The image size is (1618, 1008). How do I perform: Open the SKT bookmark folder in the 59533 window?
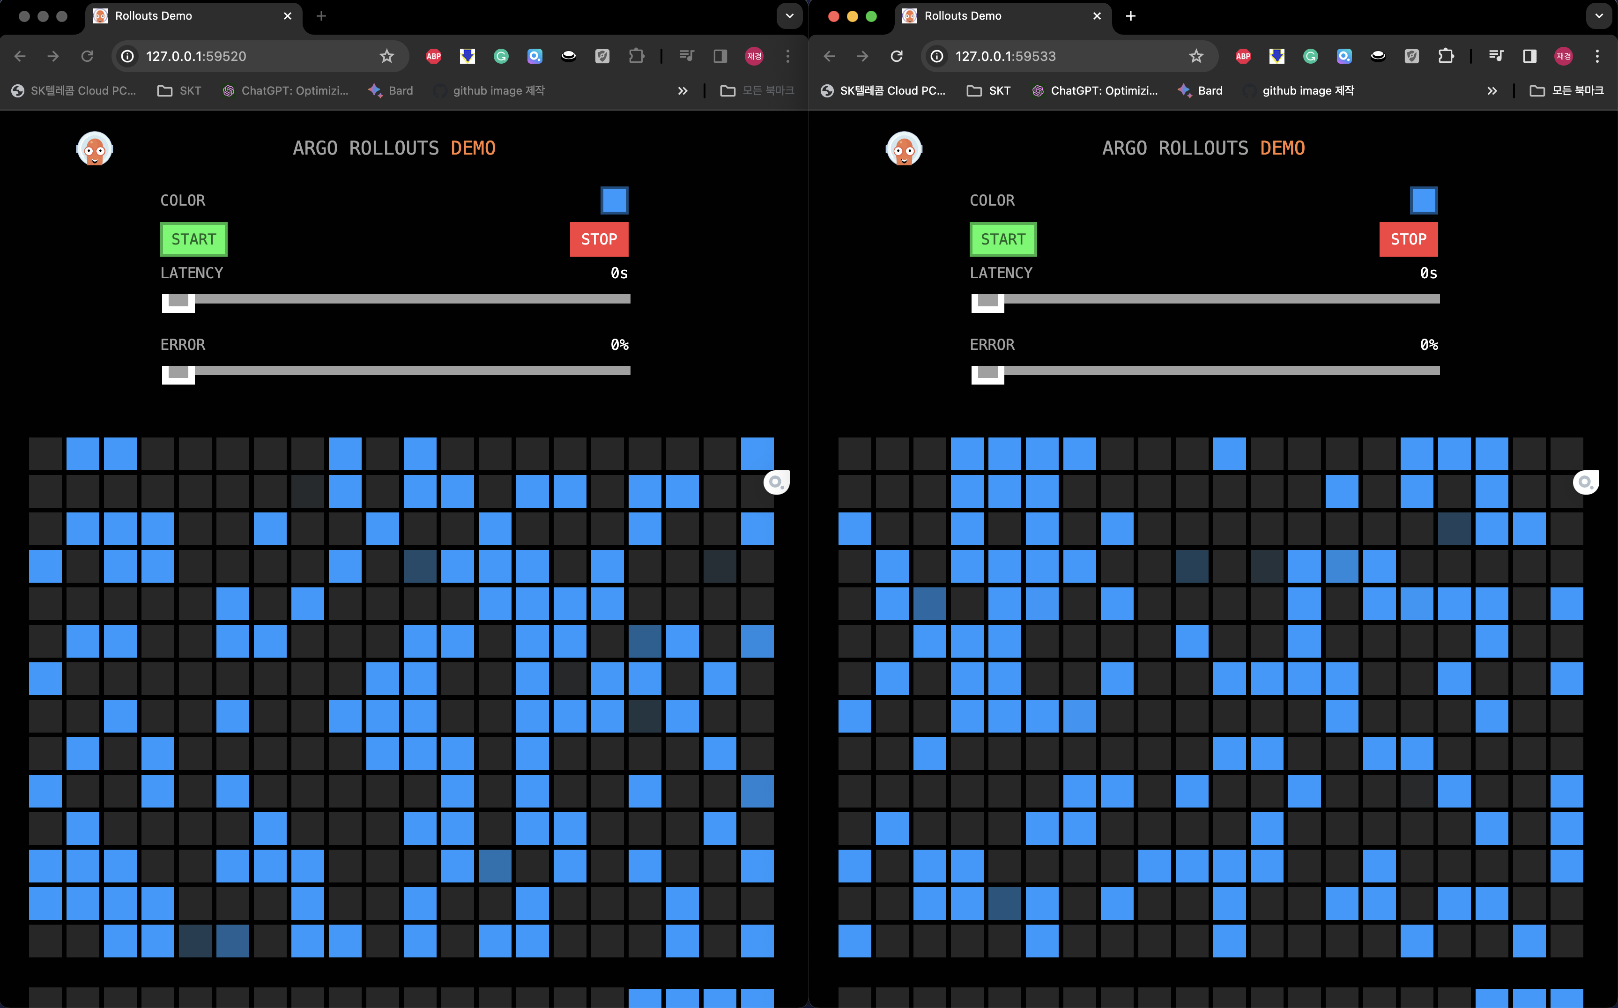(989, 91)
